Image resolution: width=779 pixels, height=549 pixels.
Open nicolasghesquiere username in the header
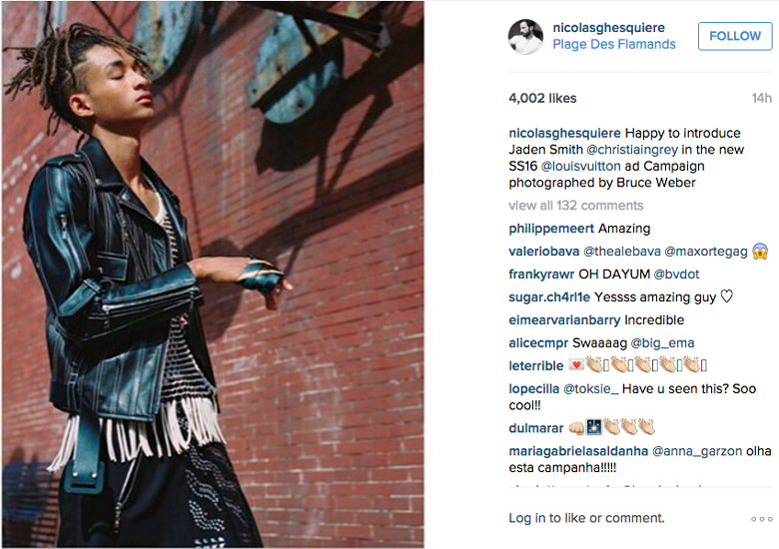tap(608, 28)
